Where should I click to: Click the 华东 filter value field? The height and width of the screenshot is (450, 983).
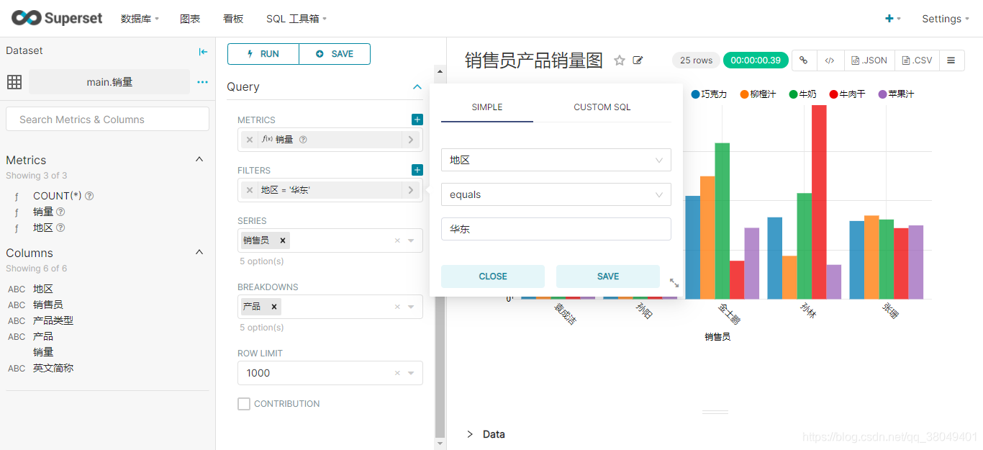pyautogui.click(x=556, y=229)
